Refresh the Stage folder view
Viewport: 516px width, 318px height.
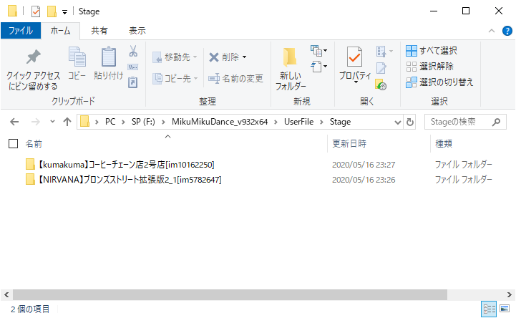point(409,122)
